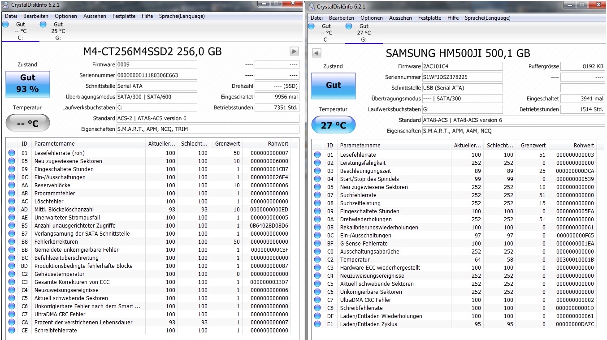Click Firmware field showing 0009

pos(156,65)
